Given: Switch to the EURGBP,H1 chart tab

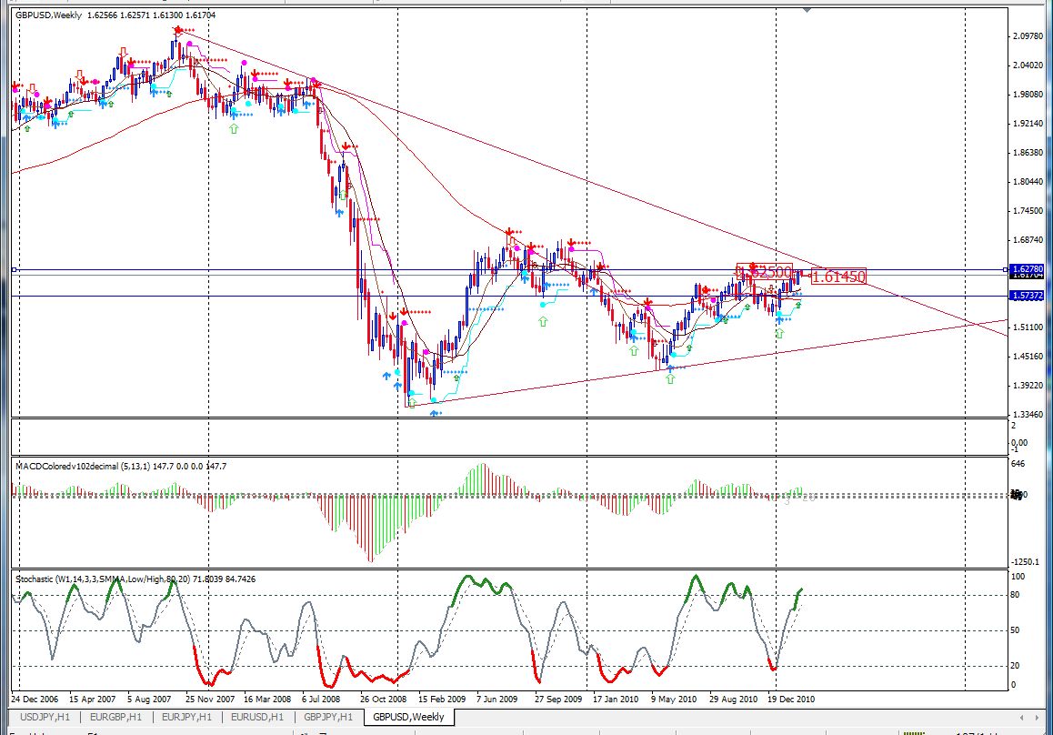Looking at the screenshot, I should point(115,717).
